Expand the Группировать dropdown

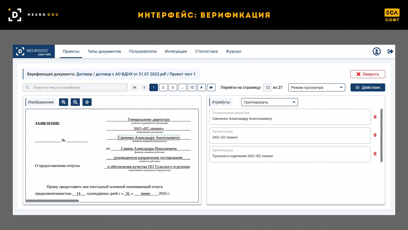tap(270, 102)
